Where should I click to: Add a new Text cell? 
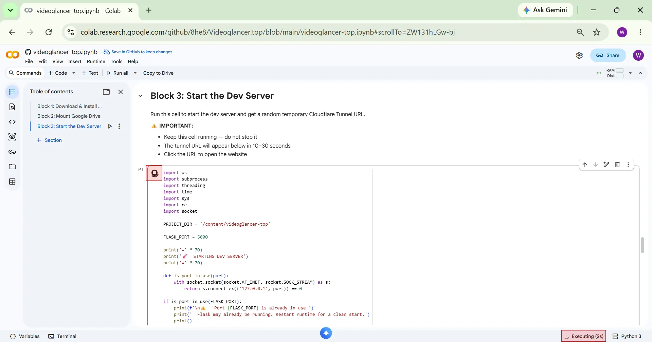(90, 73)
